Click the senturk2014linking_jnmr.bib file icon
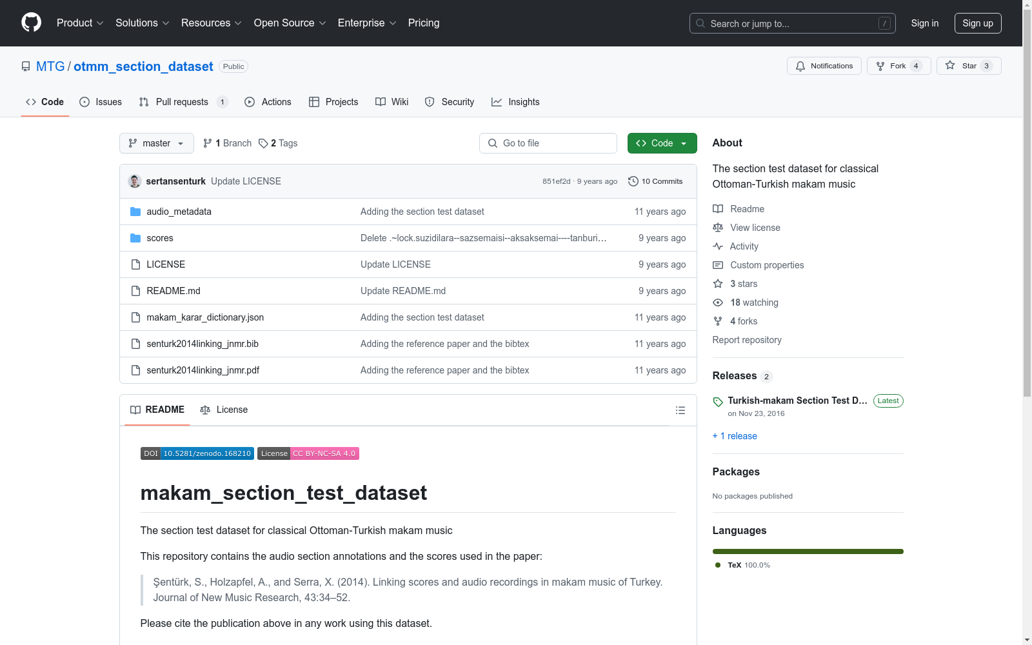This screenshot has height=645, width=1032. [135, 344]
